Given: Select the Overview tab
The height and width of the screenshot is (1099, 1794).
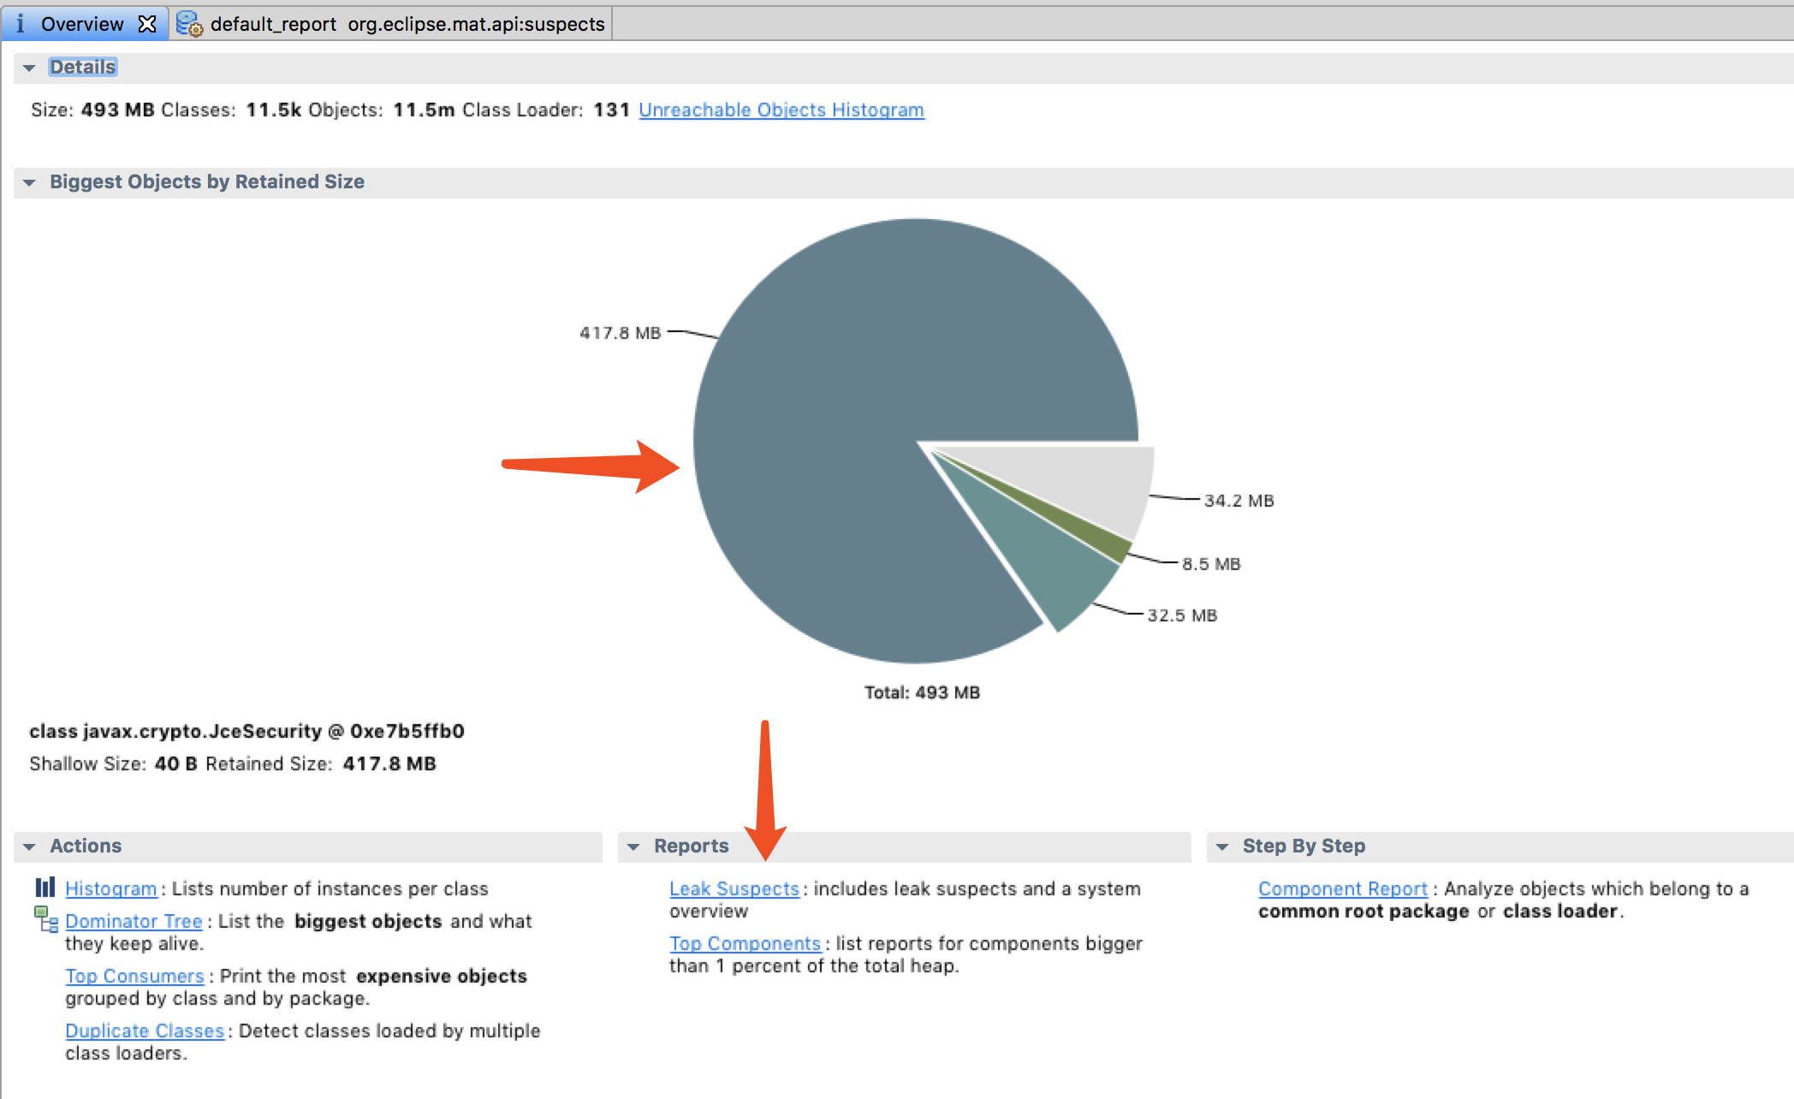Looking at the screenshot, I should point(82,24).
